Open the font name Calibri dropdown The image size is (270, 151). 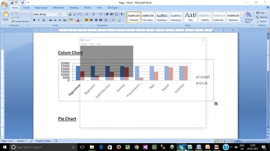[x=57, y=14]
